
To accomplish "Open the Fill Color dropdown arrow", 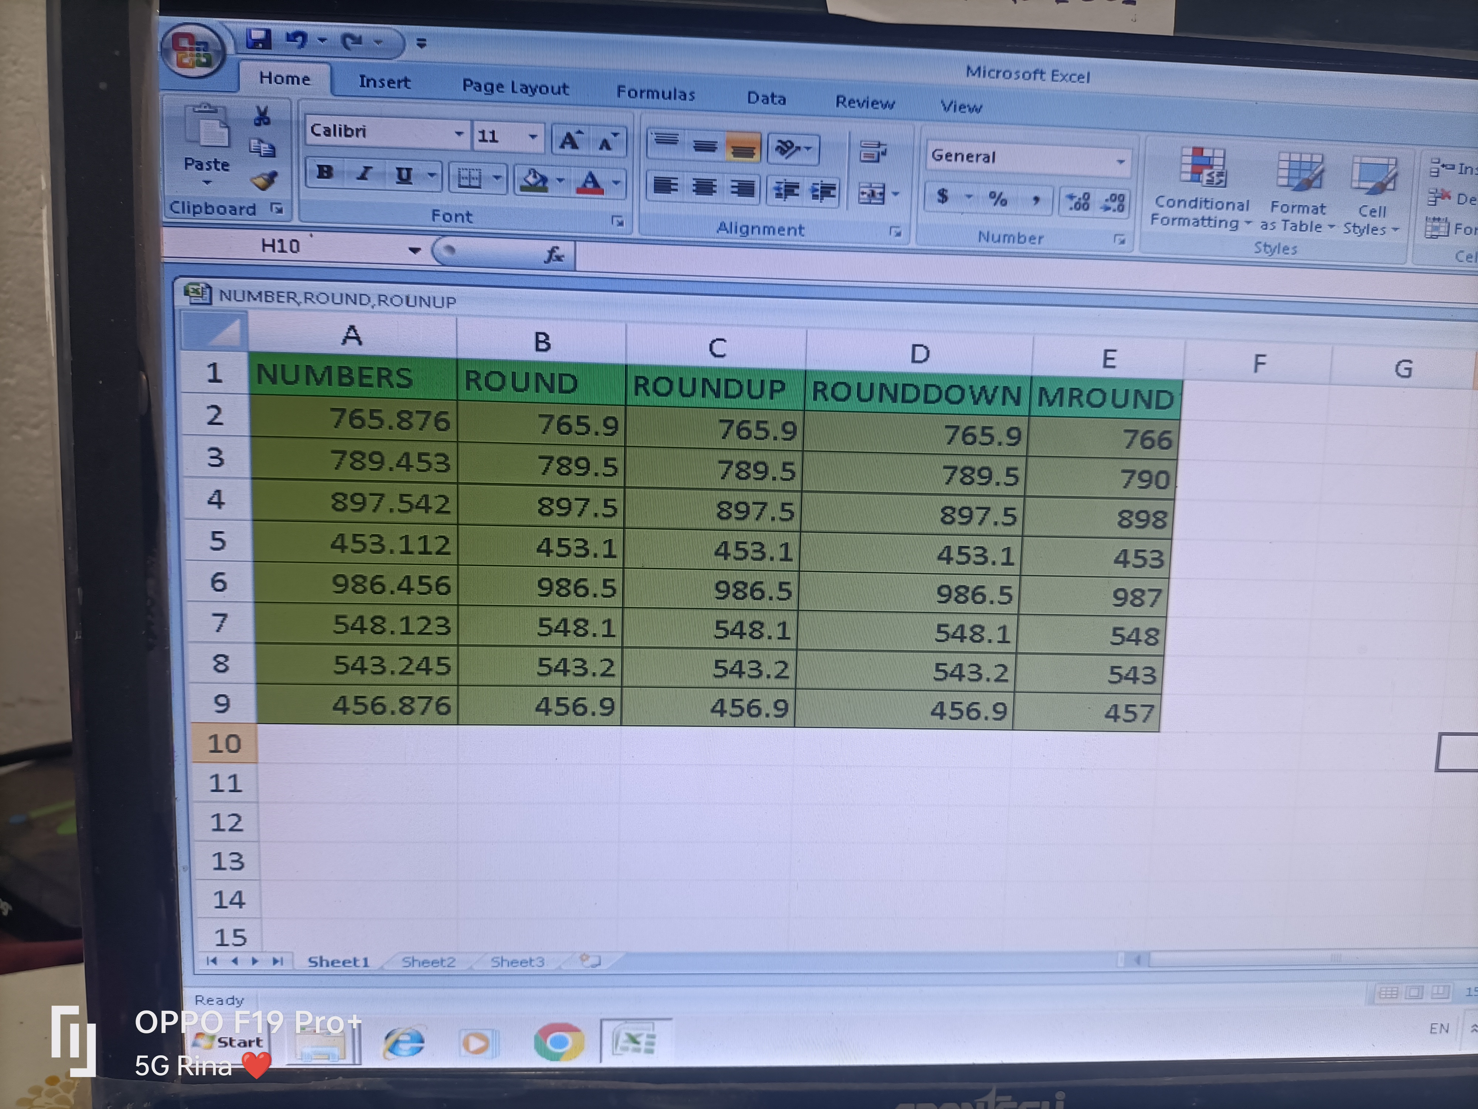I will pos(560,180).
